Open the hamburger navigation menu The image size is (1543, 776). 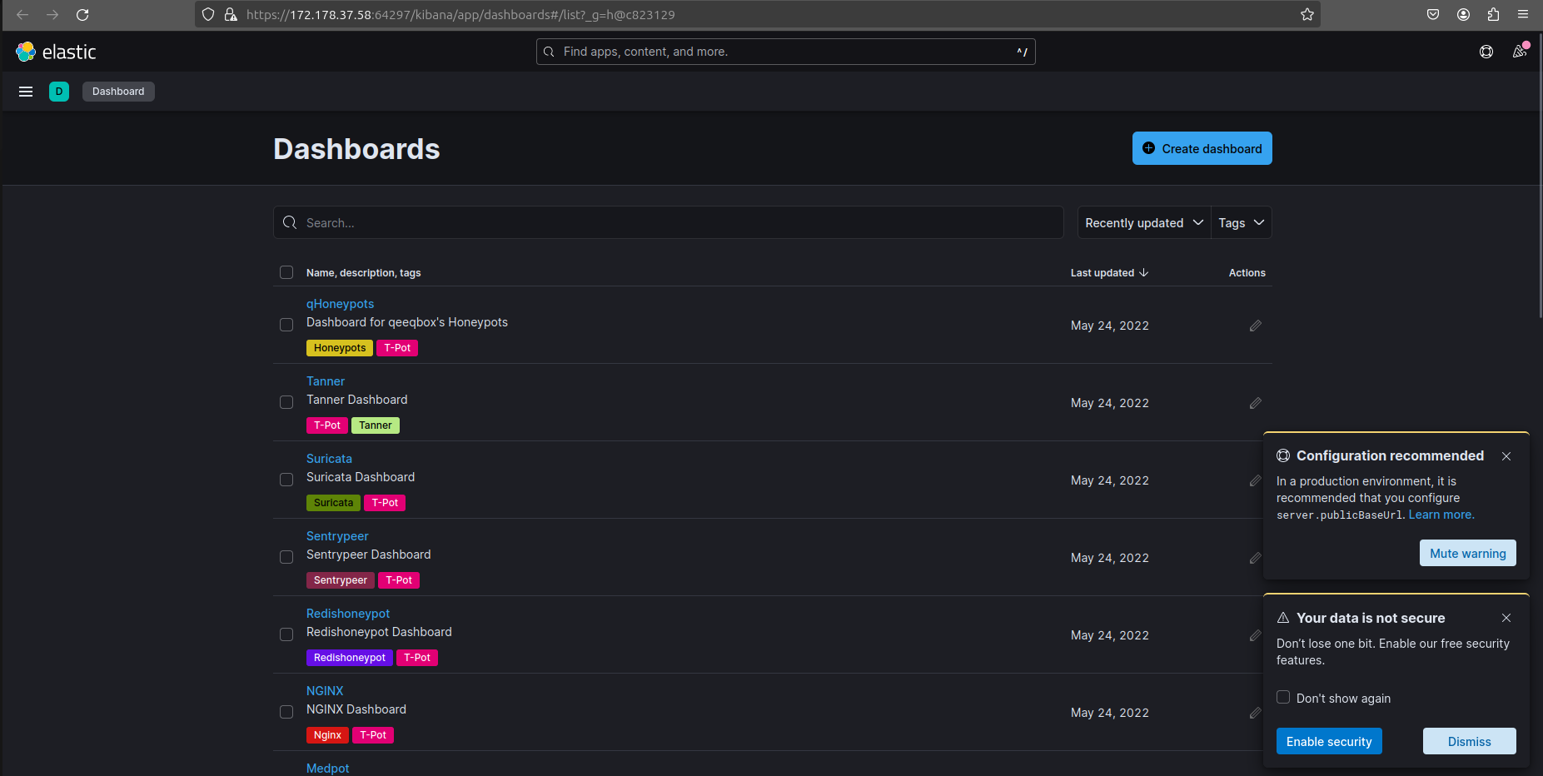point(26,92)
